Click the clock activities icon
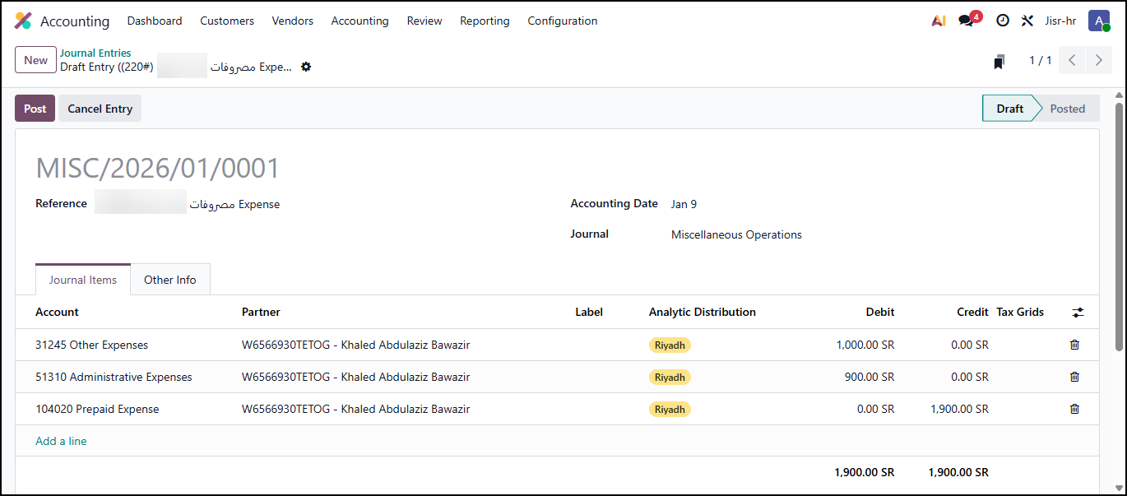Image resolution: width=1127 pixels, height=496 pixels. (1002, 21)
